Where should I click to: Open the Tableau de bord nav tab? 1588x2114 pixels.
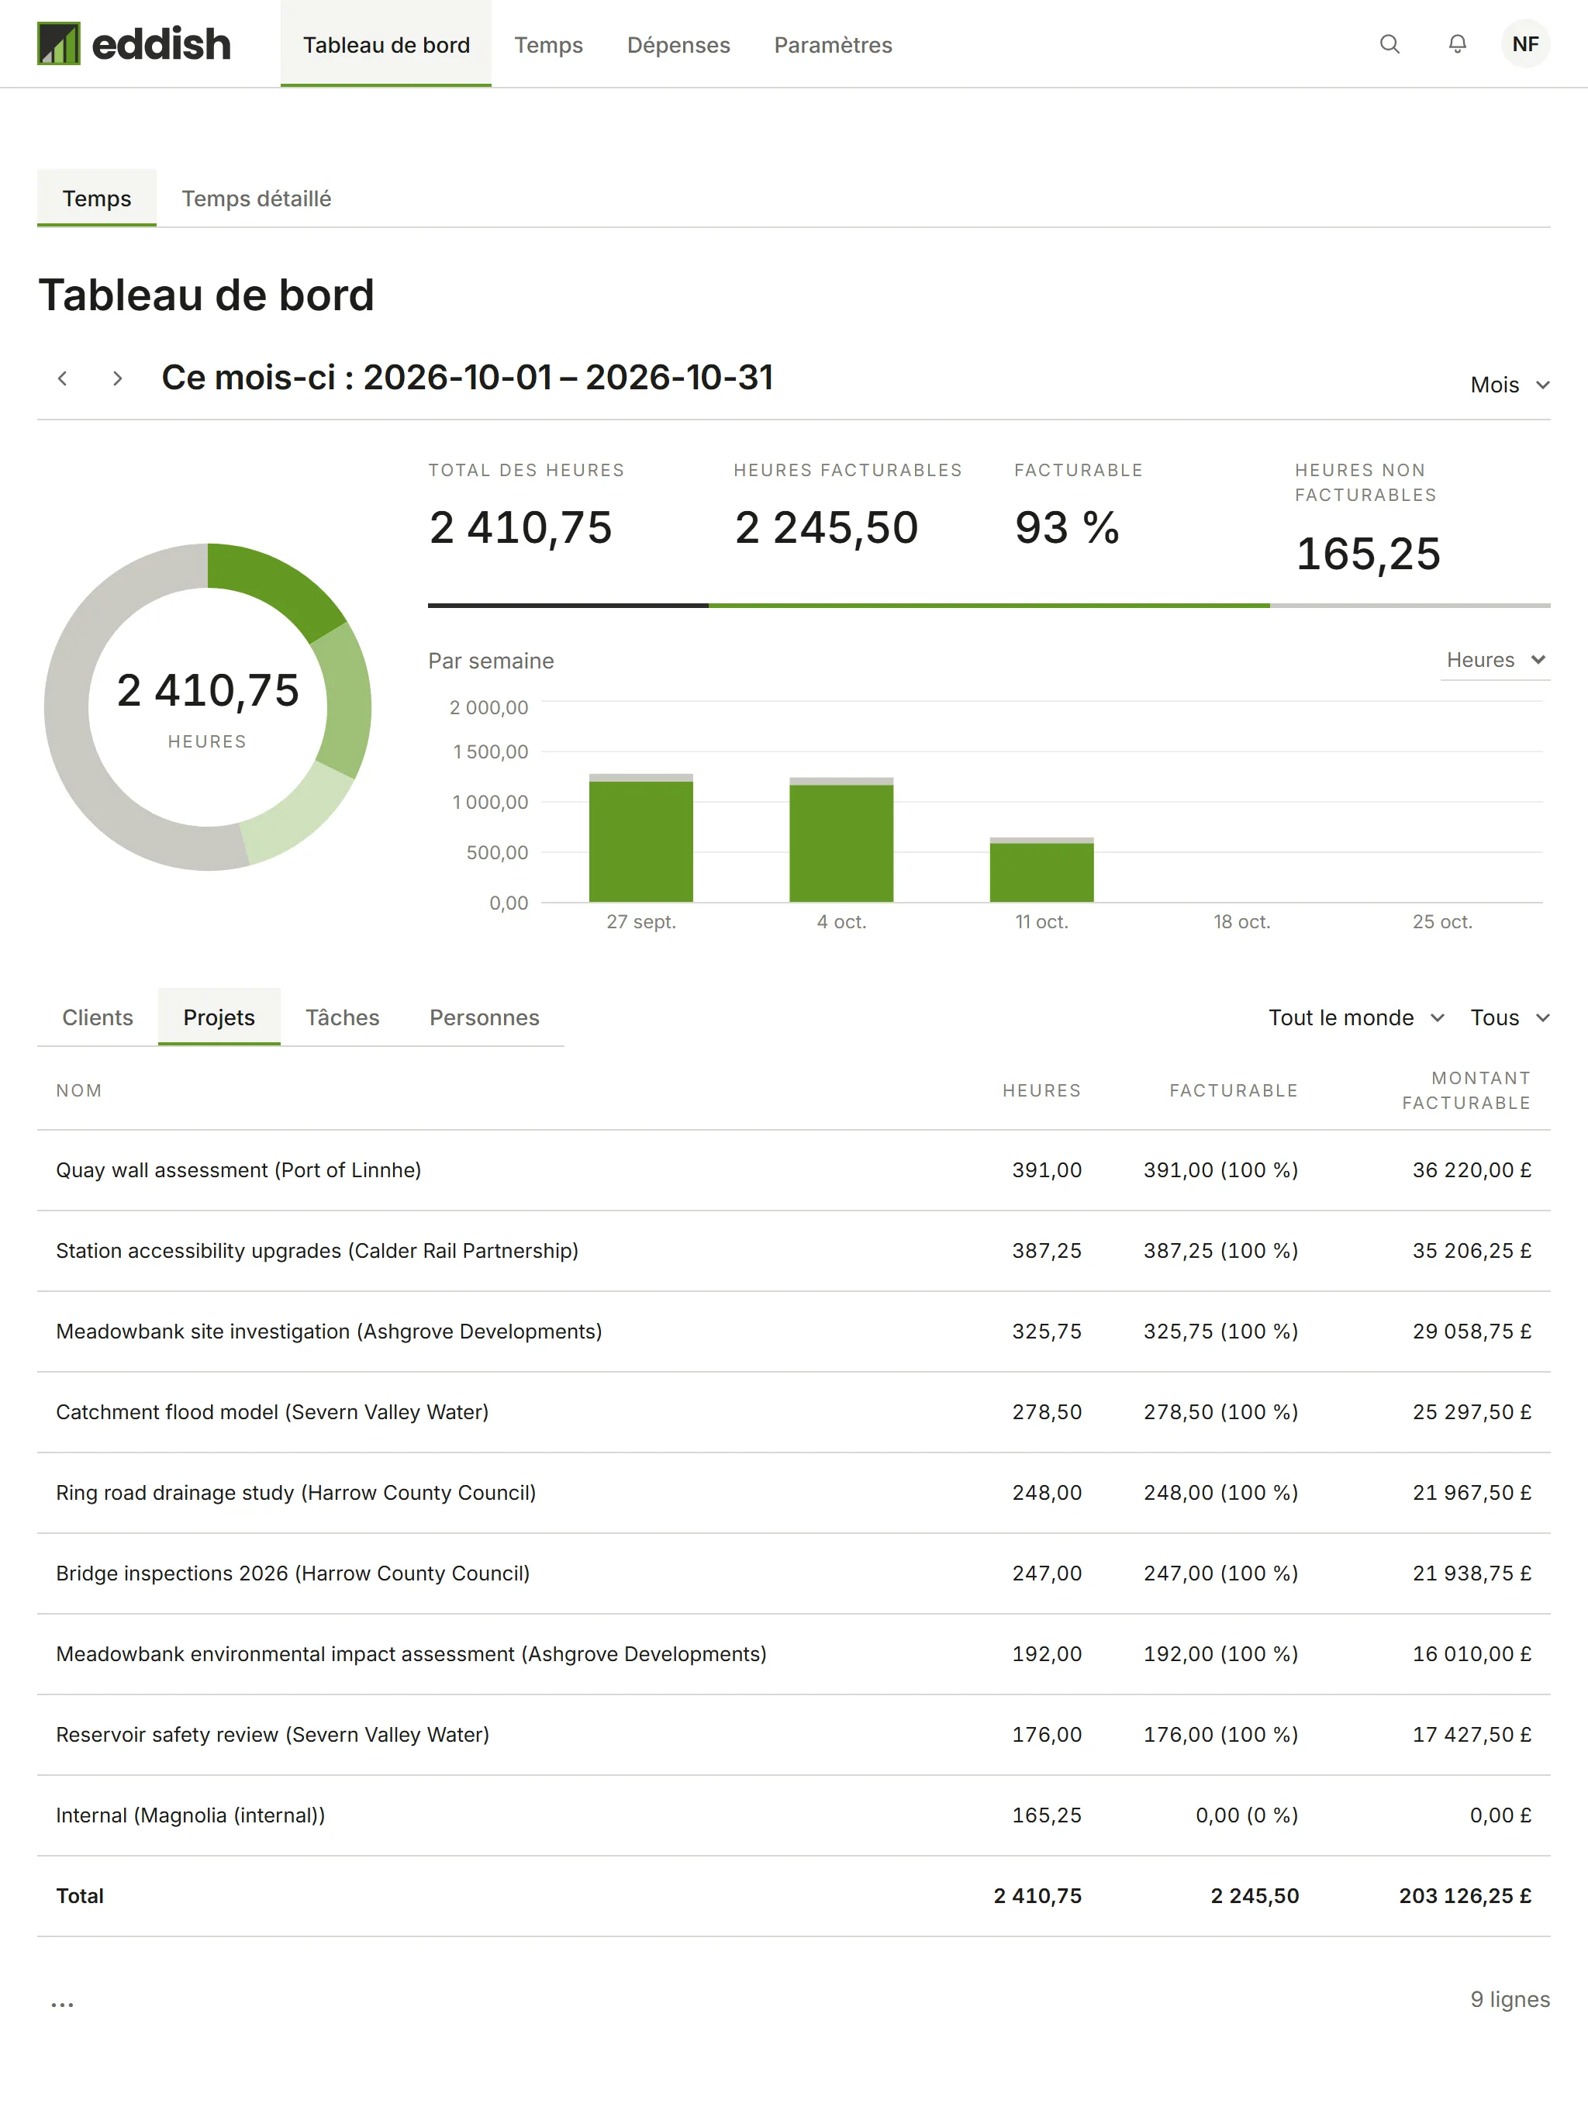386,45
